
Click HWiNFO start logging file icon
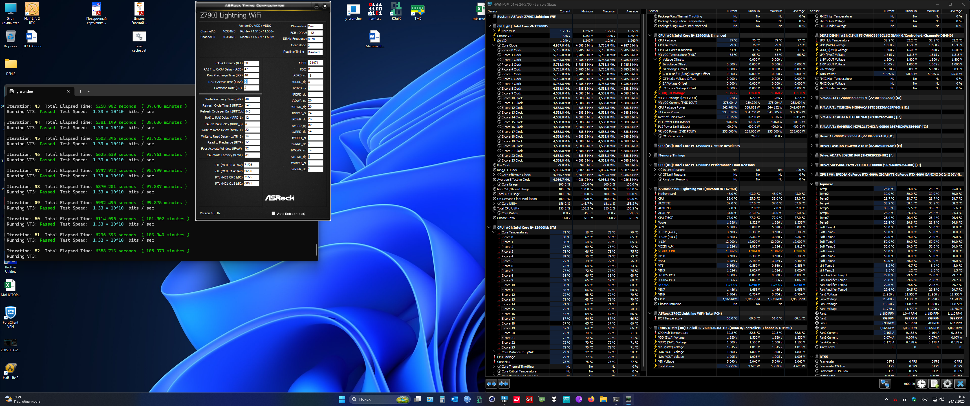point(934,384)
